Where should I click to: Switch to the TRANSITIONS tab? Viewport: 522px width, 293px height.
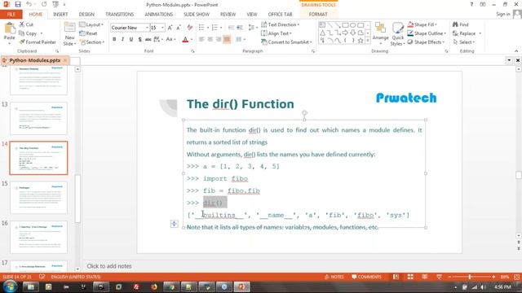120,15
